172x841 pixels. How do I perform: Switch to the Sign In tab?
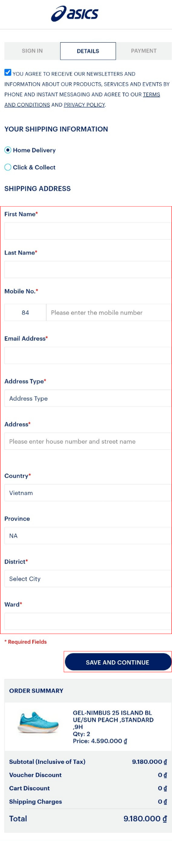pos(32,51)
